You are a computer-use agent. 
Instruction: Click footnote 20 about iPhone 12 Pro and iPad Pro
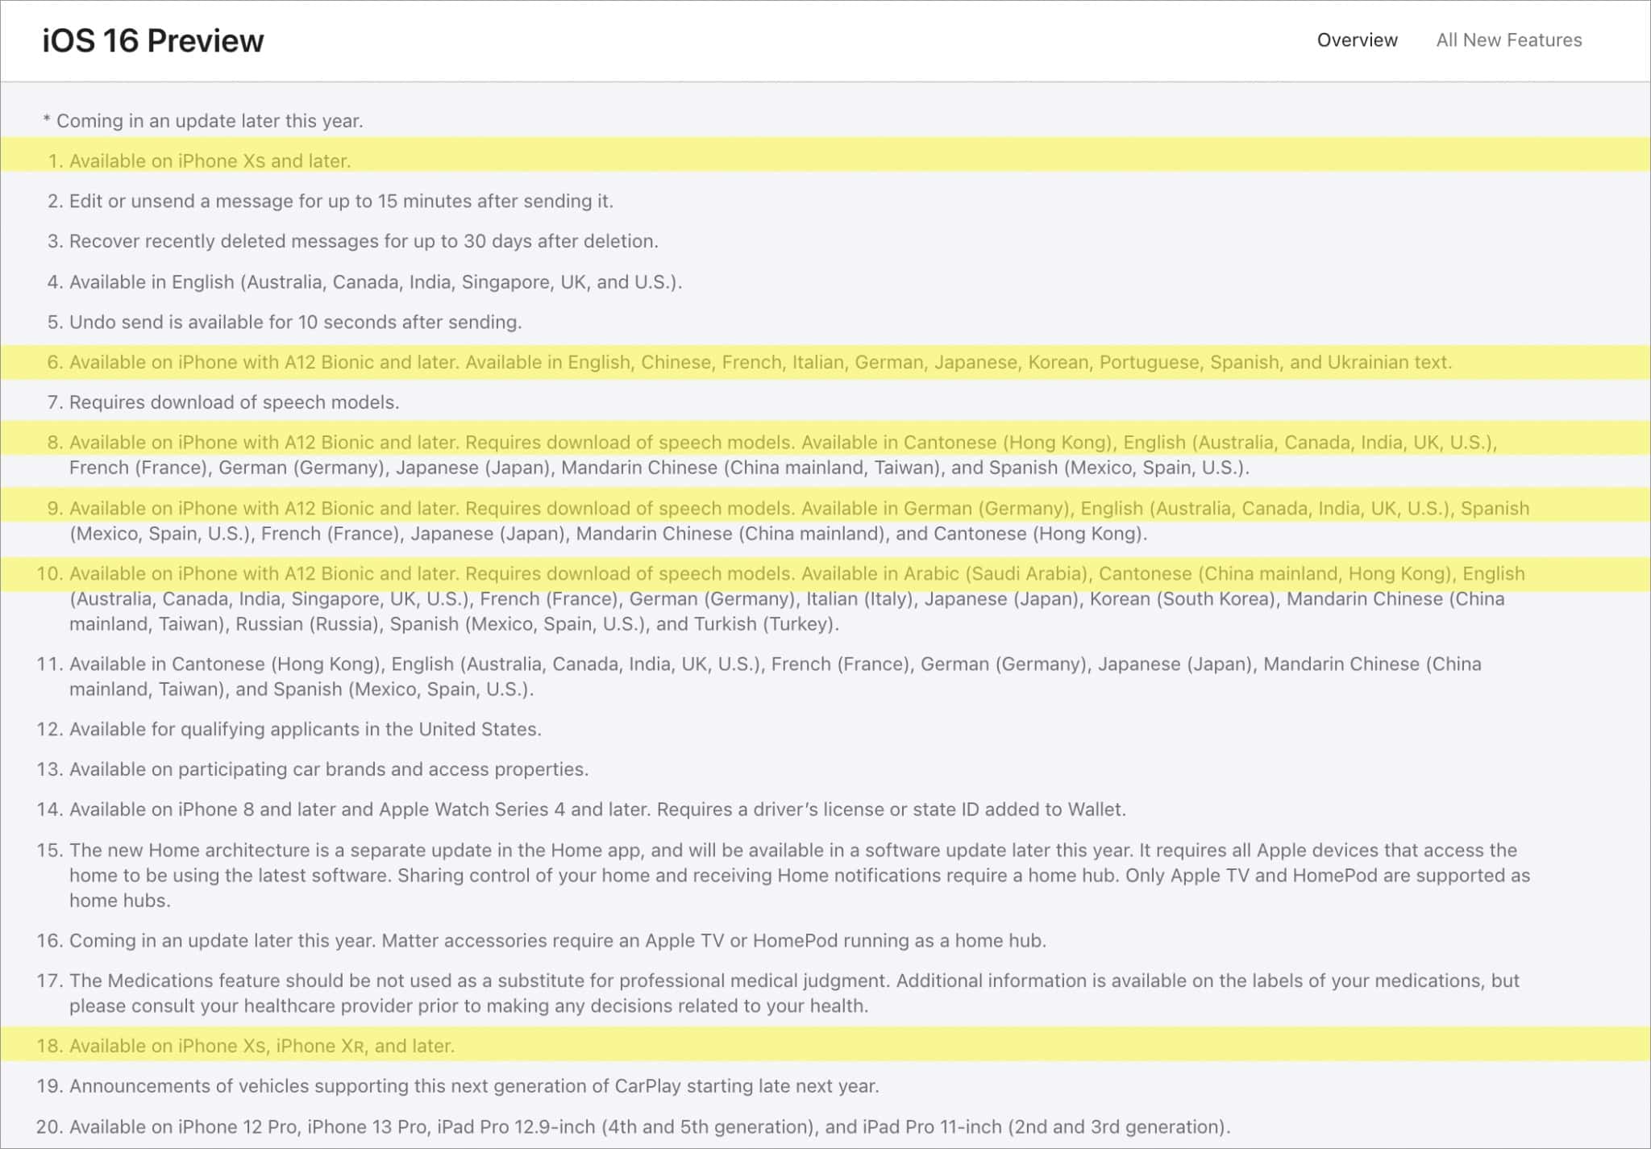[x=633, y=1126]
